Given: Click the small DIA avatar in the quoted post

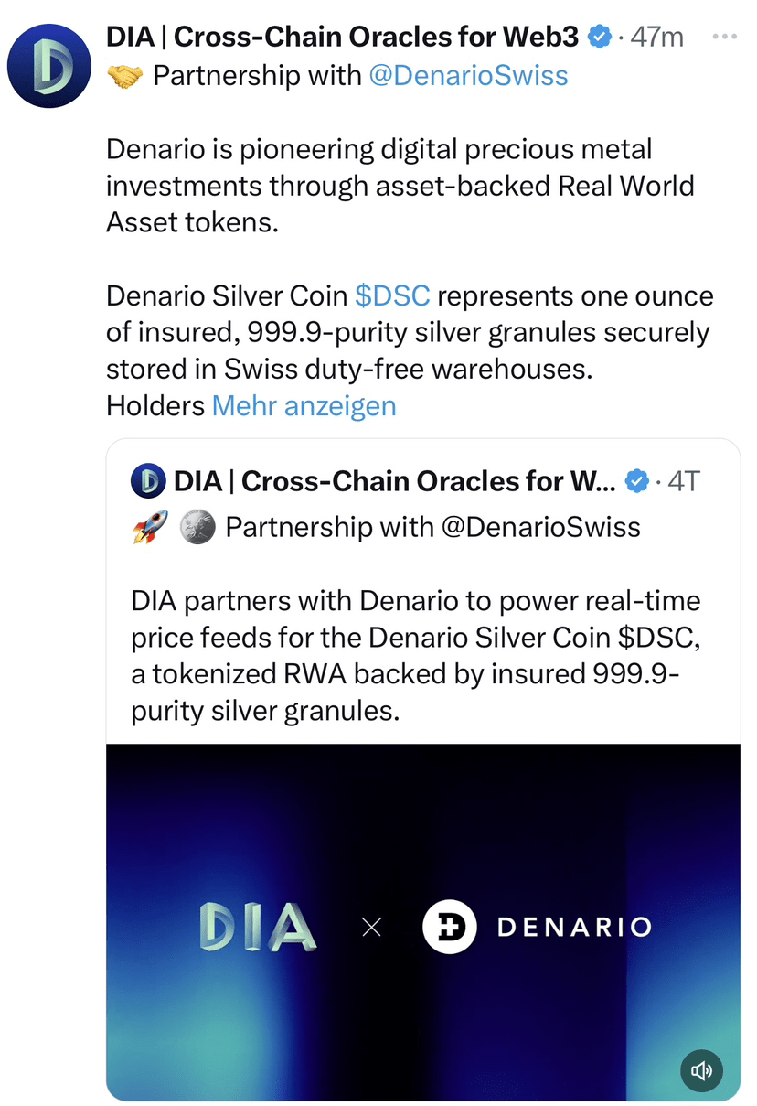Looking at the screenshot, I should [x=148, y=480].
